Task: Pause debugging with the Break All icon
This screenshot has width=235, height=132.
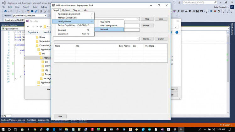Action: (x=211, y=11)
